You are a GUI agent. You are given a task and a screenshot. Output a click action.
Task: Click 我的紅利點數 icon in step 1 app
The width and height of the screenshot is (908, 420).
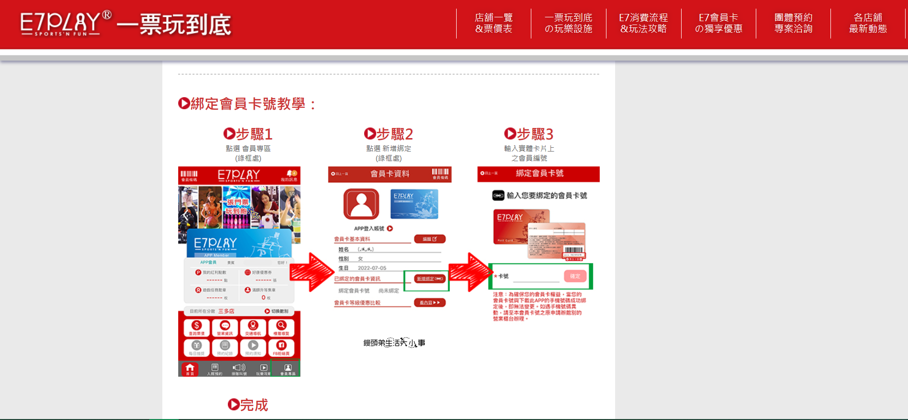[198, 272]
